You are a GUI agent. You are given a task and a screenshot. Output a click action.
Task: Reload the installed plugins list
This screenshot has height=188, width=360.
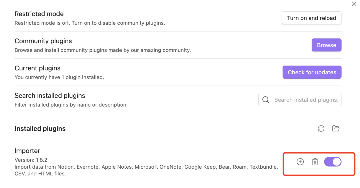(321, 129)
